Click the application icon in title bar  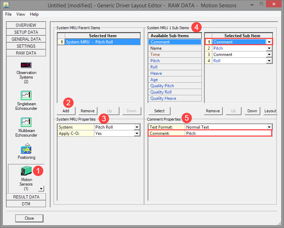[x=6, y=5]
